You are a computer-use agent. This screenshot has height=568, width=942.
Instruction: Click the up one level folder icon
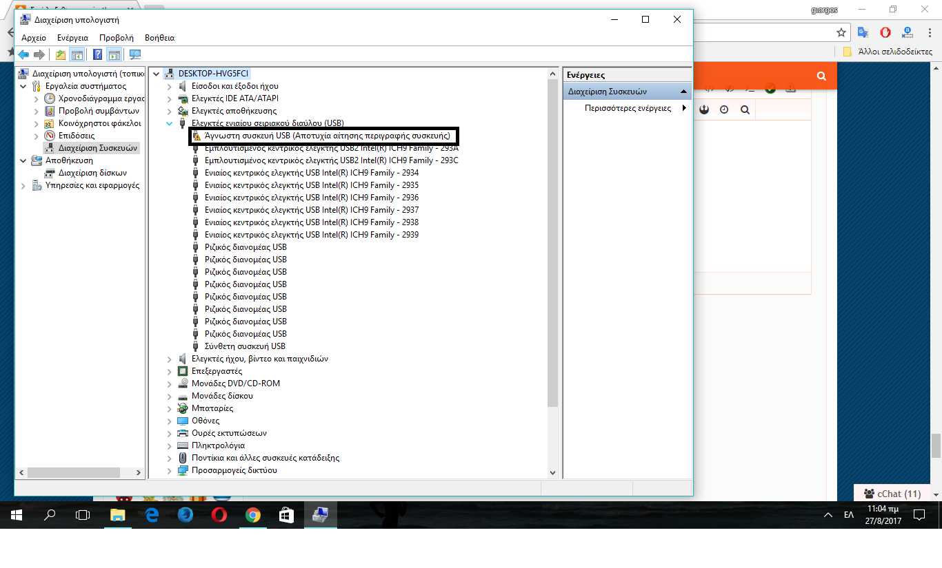(61, 55)
